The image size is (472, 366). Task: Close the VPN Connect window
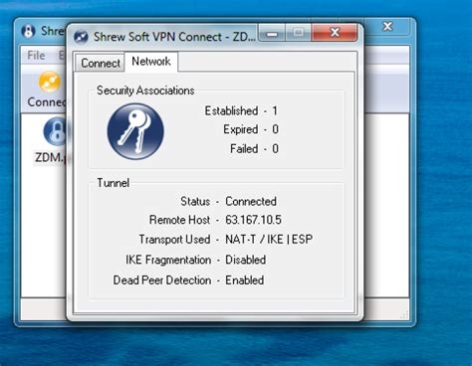click(335, 33)
